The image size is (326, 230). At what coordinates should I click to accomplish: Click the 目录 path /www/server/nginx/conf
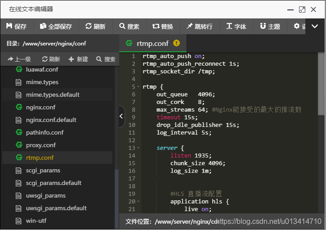click(x=54, y=44)
